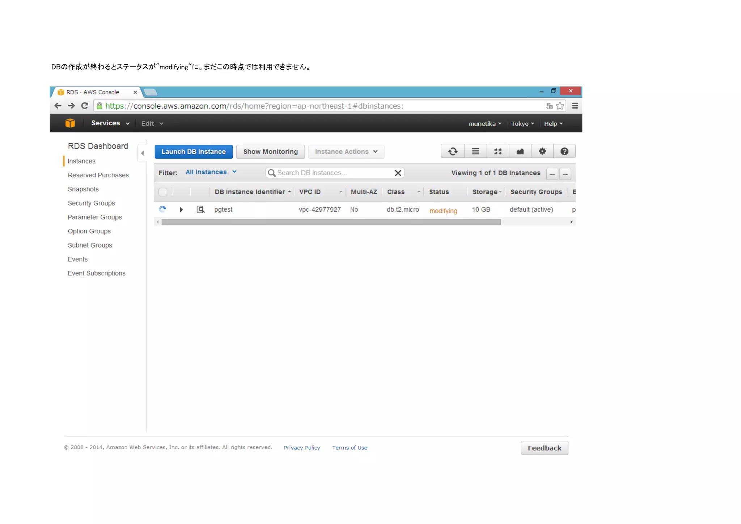The image size is (741, 524).
Task: Go to the next page of instances
Action: [565, 174]
